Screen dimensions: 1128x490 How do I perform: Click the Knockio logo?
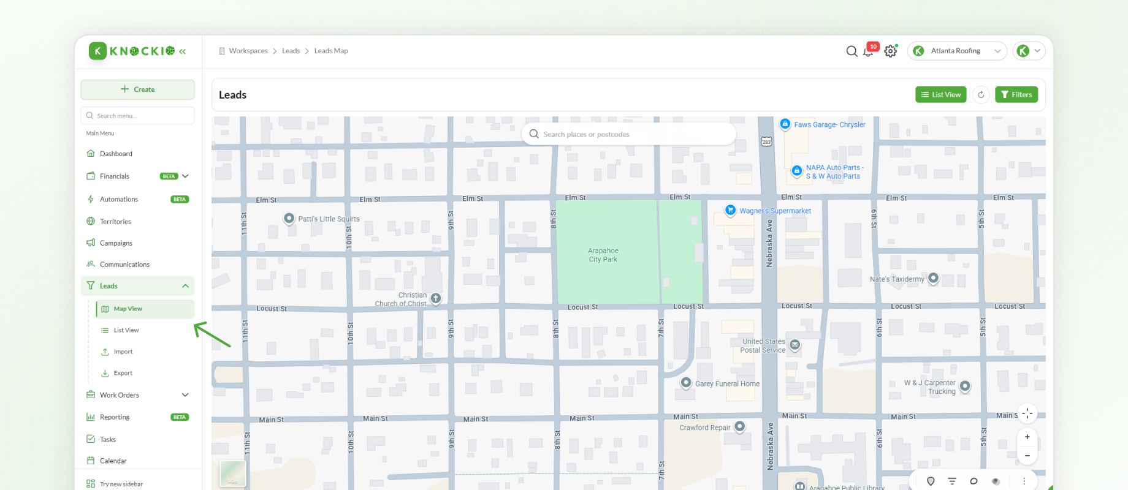132,51
